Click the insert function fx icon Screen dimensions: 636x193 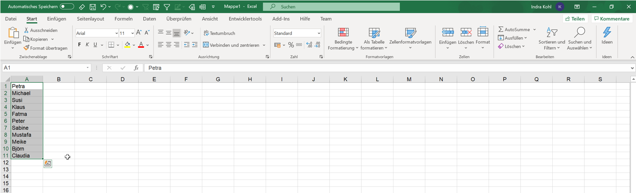coord(136,68)
